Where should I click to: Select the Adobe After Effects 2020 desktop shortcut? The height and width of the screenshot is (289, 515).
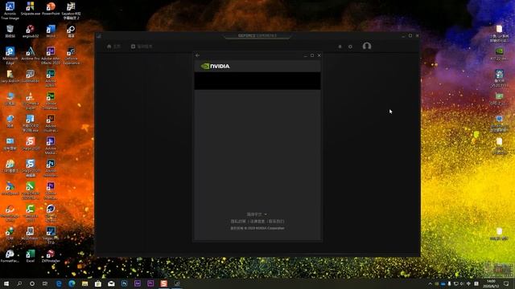pyautogui.click(x=51, y=55)
